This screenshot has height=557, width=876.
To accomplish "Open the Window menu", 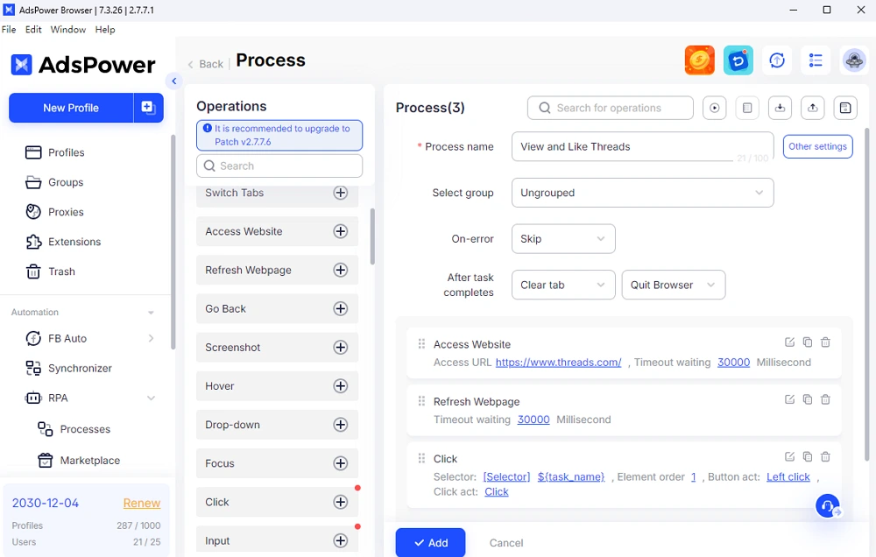I will tap(67, 30).
